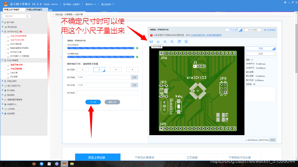Expand 第三方服务平台 tree node
Viewport: 298px width, 167px height.
pyautogui.click(x=2, y=86)
